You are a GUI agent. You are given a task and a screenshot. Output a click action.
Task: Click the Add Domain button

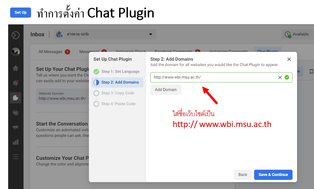tap(166, 90)
